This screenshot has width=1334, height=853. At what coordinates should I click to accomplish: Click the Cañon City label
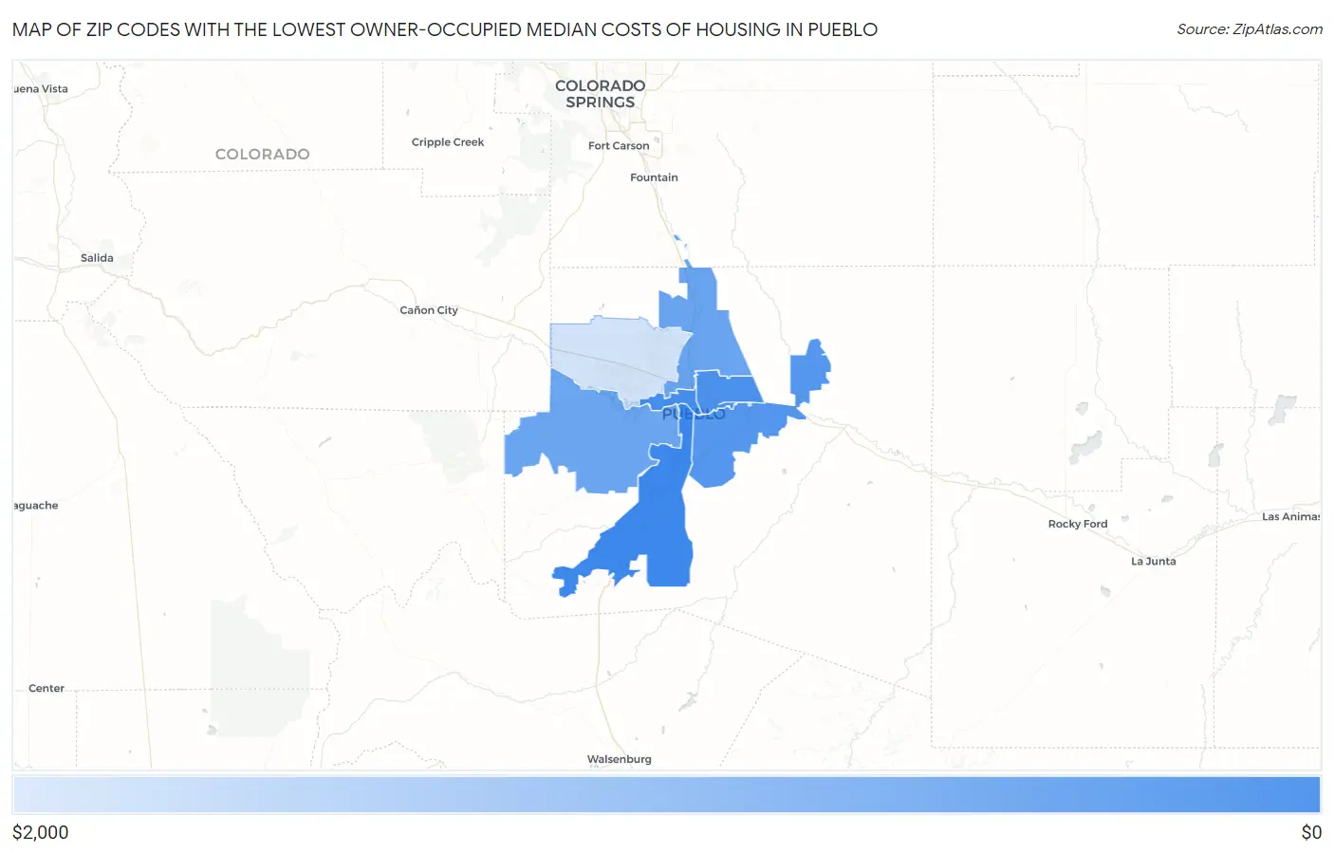pyautogui.click(x=429, y=310)
